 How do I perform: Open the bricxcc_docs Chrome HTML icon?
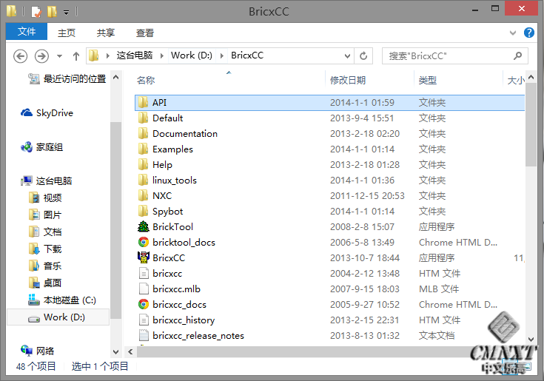pos(144,304)
